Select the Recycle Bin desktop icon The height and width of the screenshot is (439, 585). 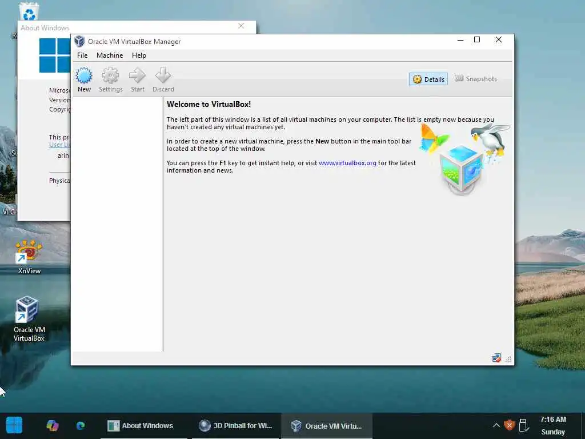[x=29, y=11]
